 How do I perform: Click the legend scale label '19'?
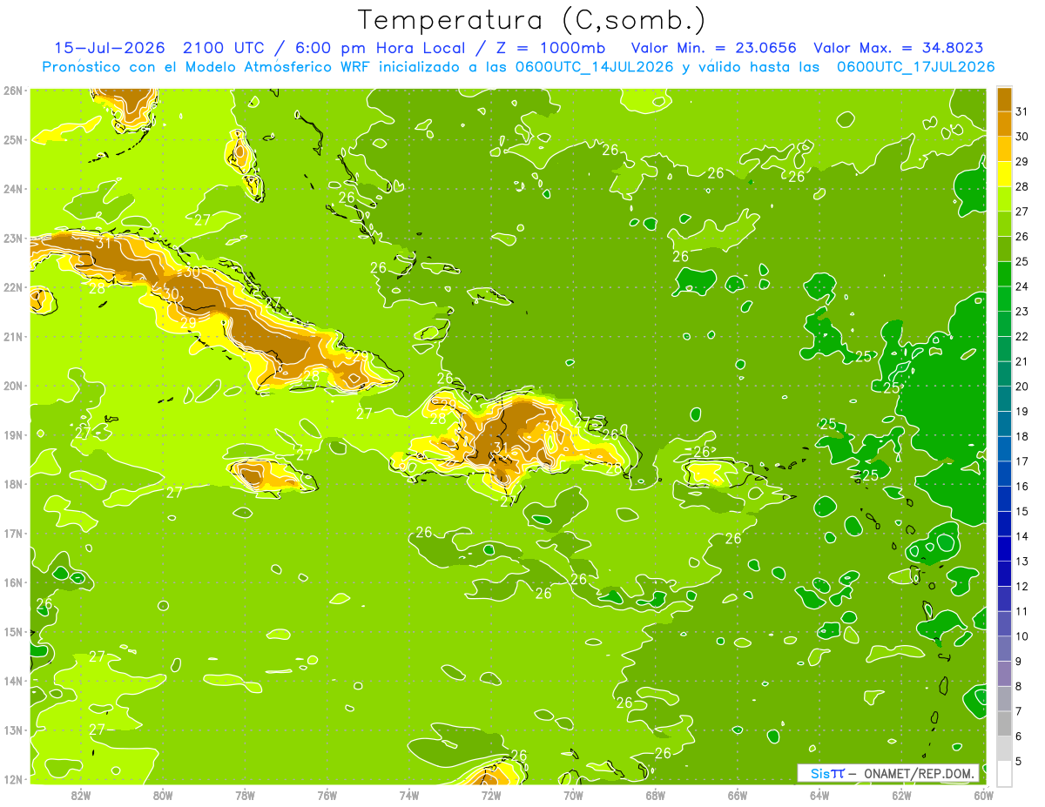point(1021,411)
